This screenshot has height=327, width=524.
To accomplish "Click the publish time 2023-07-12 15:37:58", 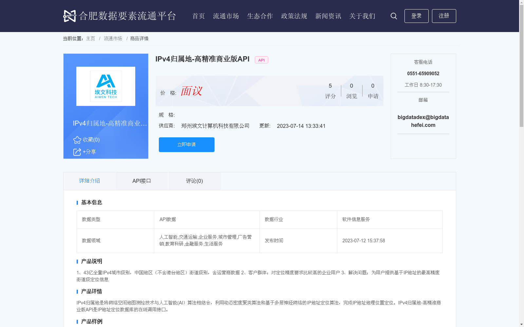I will (364, 241).
